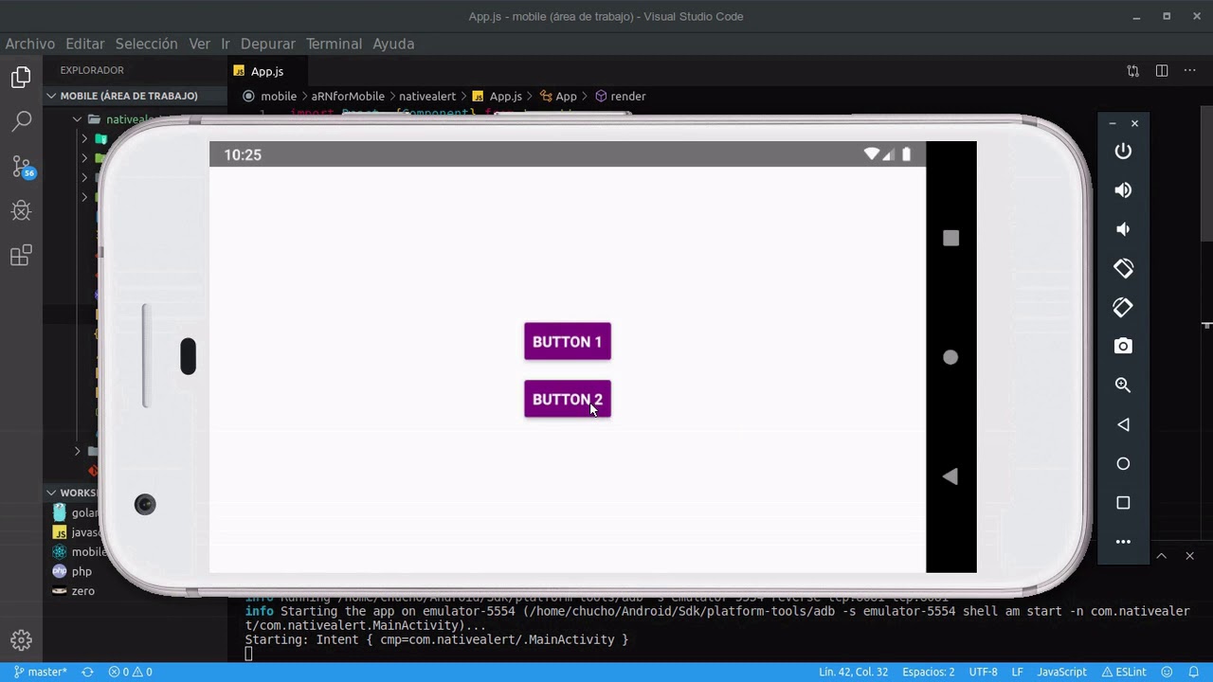This screenshot has width=1213, height=682.
Task: Click Home circle in the emulator side toolbar
Action: point(1123,463)
